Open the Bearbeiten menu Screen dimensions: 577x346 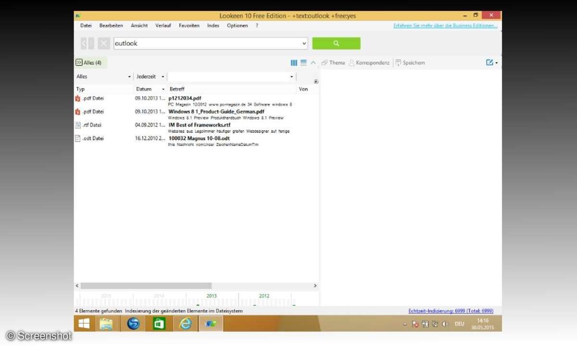(x=111, y=25)
